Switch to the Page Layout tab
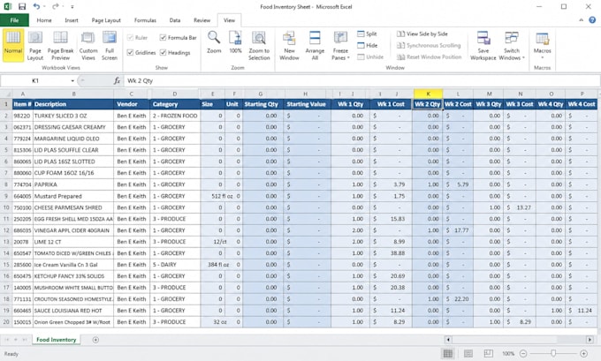The height and width of the screenshot is (361, 601). pyautogui.click(x=106, y=20)
